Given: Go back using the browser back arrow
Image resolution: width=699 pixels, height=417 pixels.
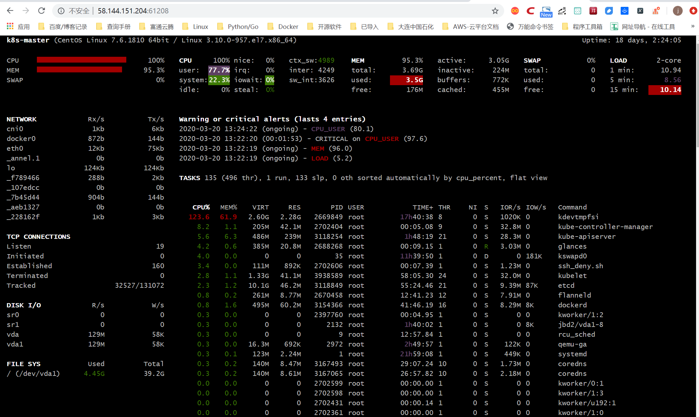Looking at the screenshot, I should (10, 11).
